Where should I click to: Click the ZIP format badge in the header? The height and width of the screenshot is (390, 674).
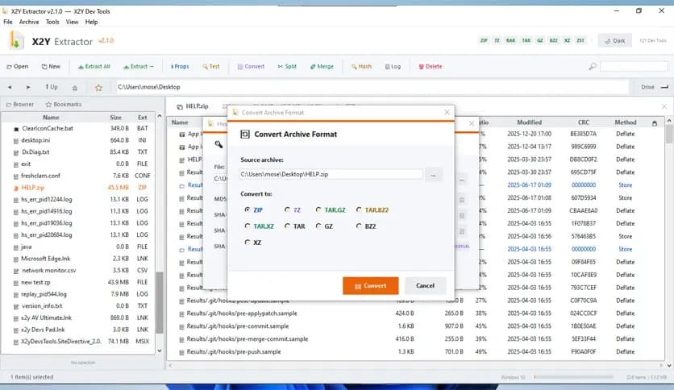484,40
